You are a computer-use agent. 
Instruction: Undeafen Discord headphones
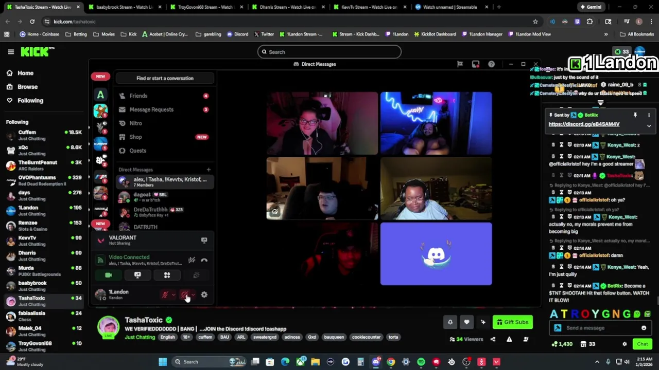pyautogui.click(x=184, y=295)
